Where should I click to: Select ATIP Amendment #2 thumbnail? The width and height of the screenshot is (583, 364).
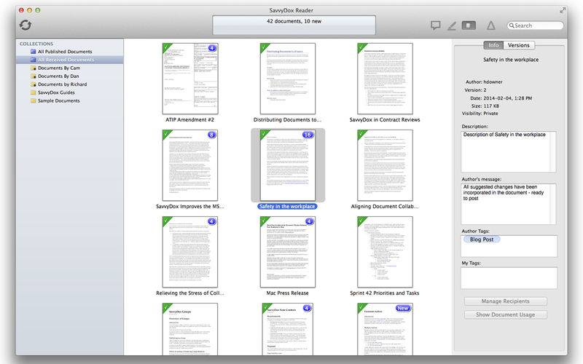[190, 79]
